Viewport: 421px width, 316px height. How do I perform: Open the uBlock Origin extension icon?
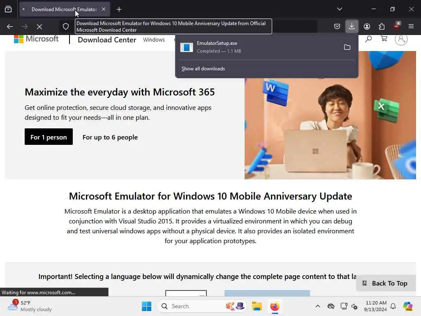click(397, 26)
